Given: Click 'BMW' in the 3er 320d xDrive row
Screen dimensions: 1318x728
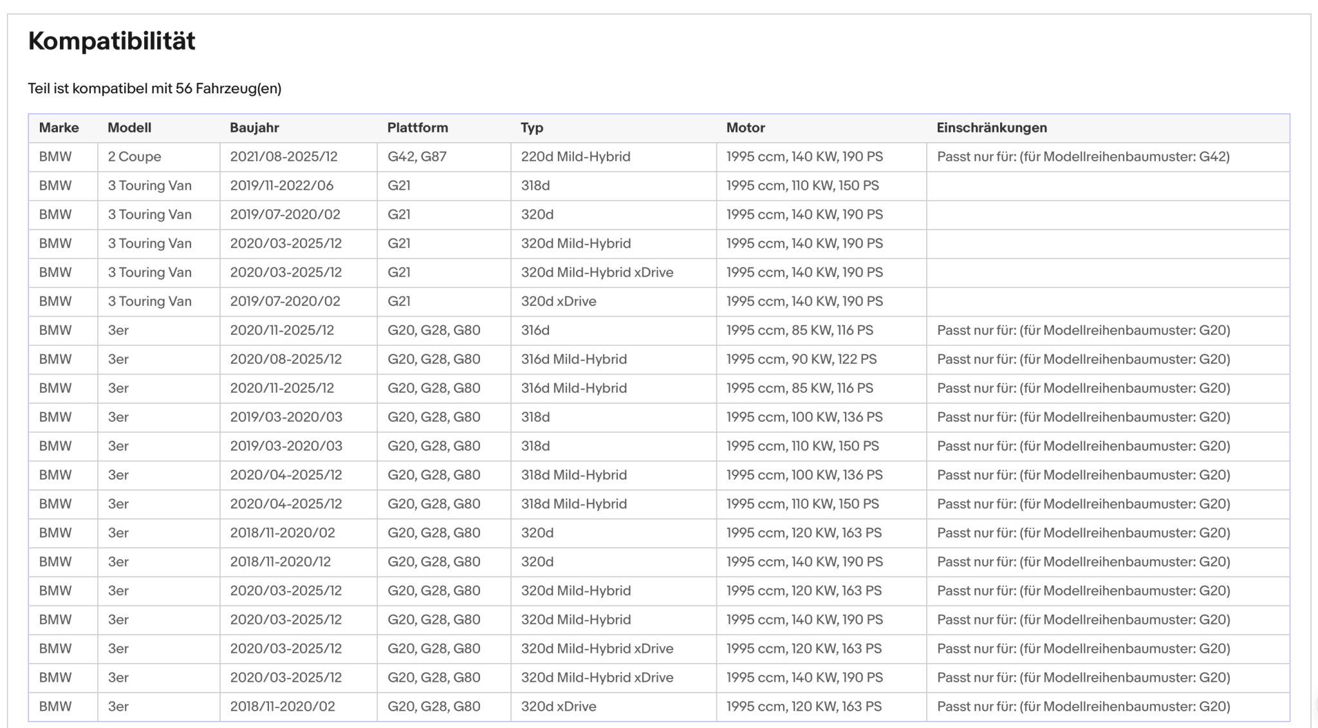Looking at the screenshot, I should (55, 707).
